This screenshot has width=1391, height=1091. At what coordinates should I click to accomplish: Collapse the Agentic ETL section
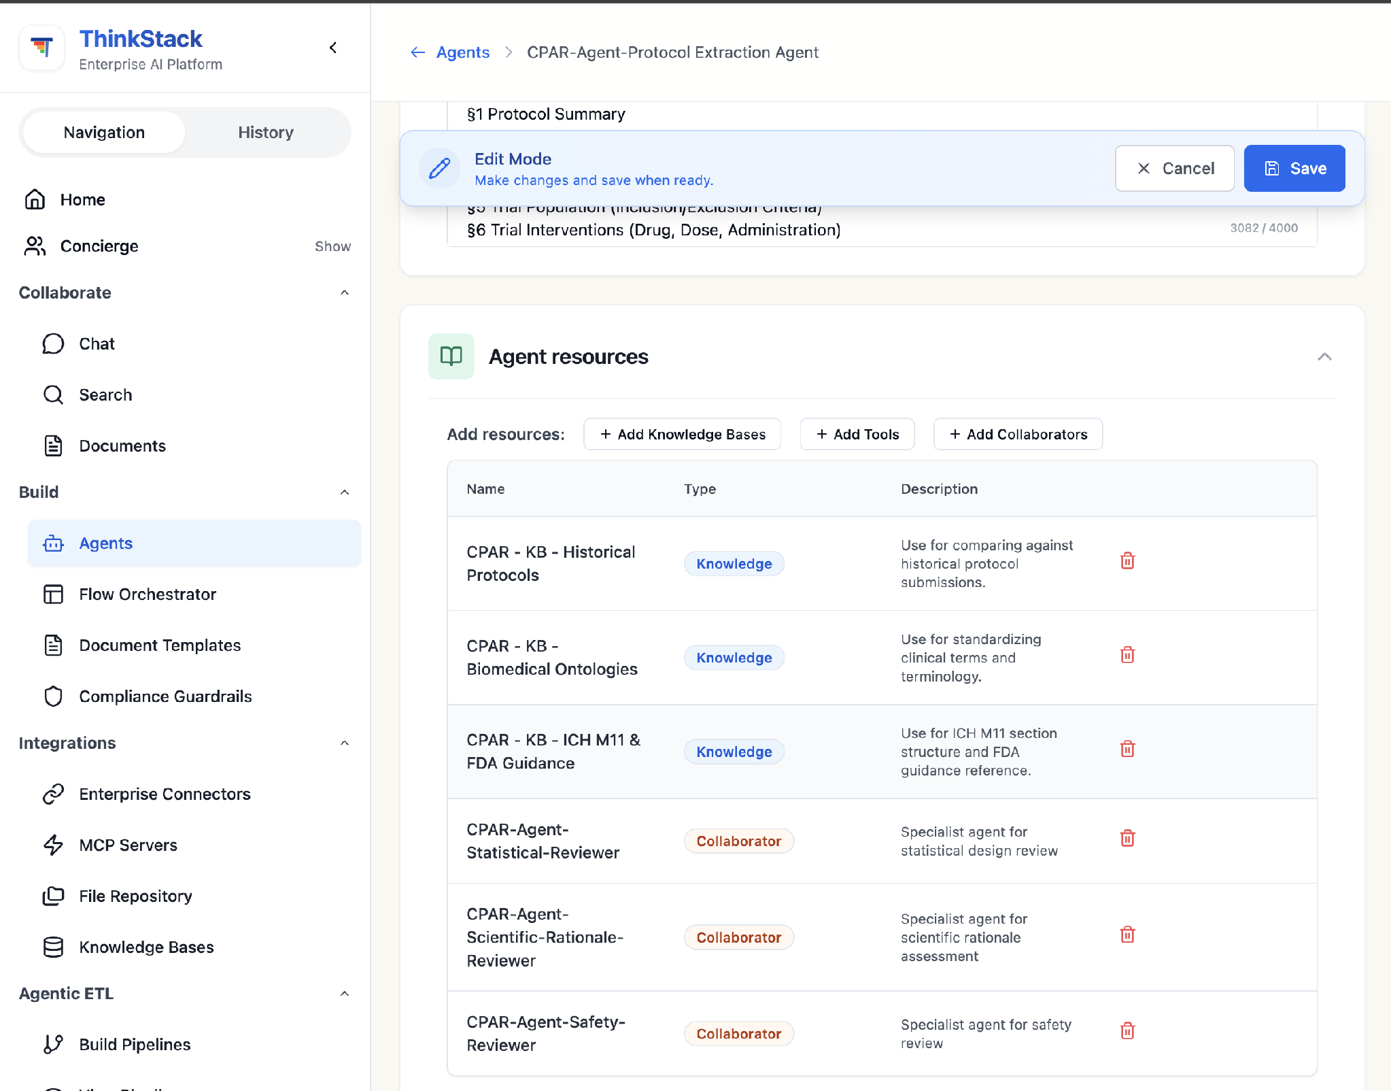click(345, 994)
